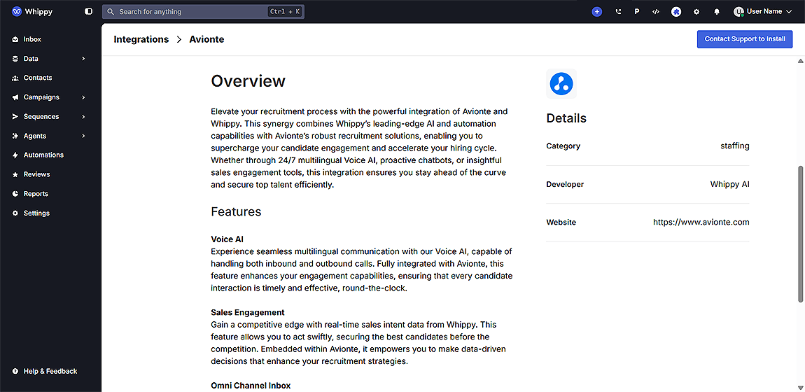The width and height of the screenshot is (805, 392).
Task: Click the Omni Channel Inbox title
Action: pos(251,385)
